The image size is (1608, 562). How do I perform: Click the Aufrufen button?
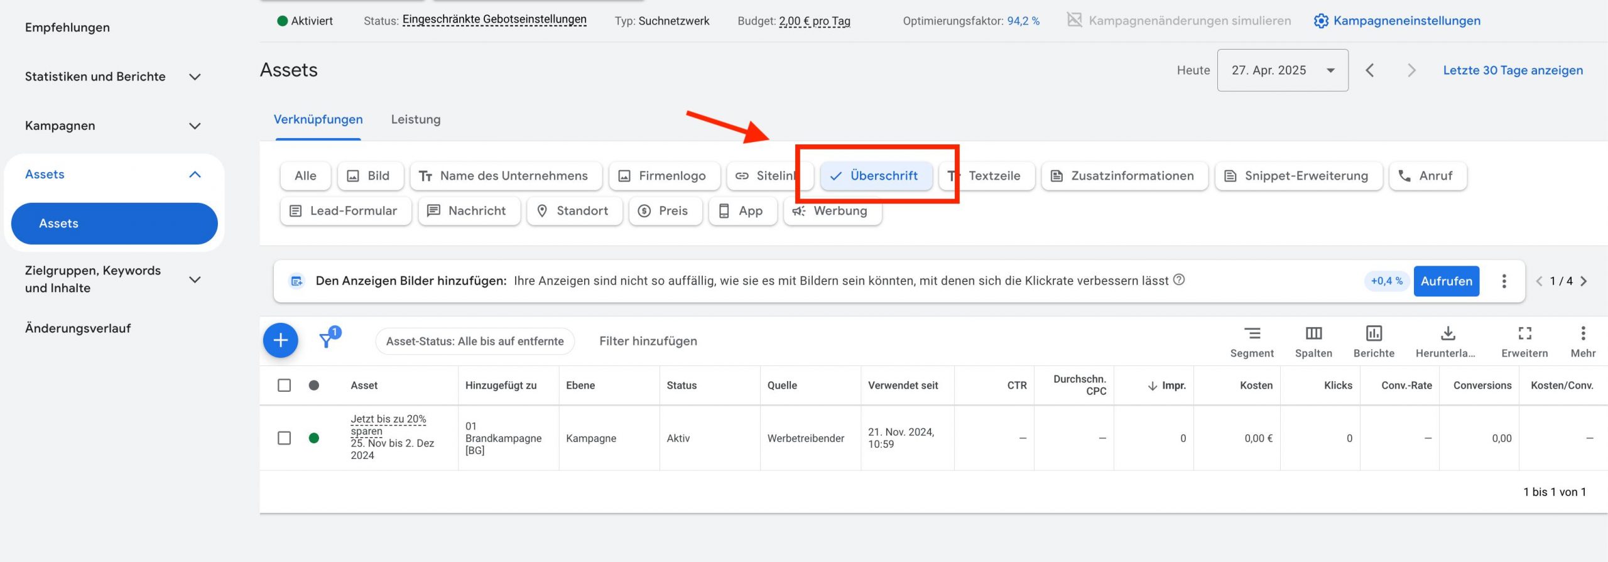point(1446,281)
